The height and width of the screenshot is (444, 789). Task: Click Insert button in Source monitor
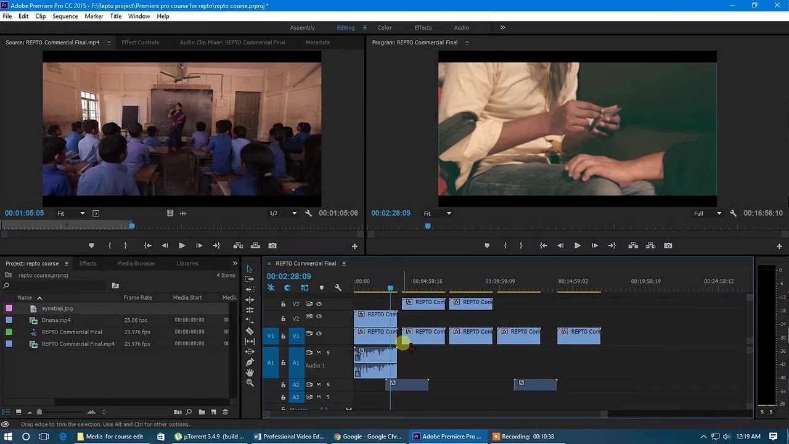[238, 245]
